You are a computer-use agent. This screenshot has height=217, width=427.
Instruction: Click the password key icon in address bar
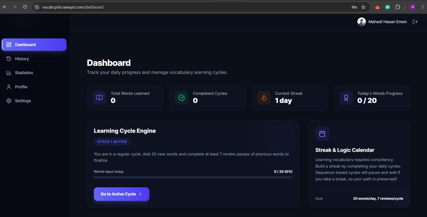354,7
